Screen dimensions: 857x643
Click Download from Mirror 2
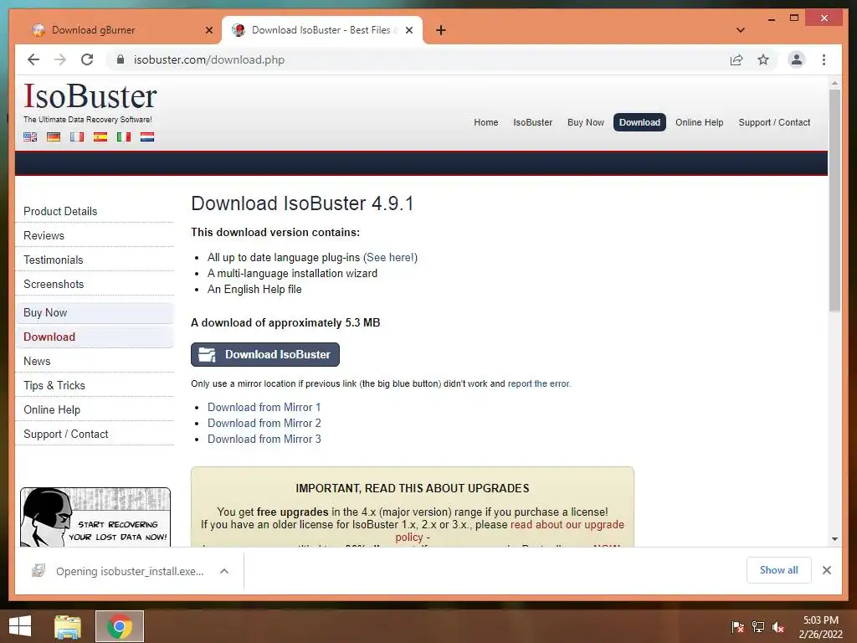(x=264, y=423)
